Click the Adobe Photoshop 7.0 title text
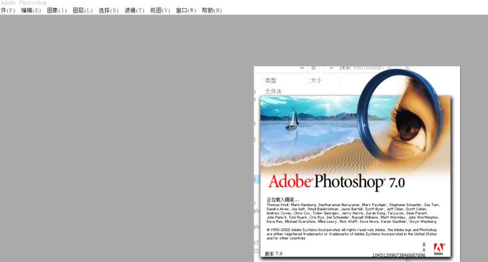 [x=336, y=181]
